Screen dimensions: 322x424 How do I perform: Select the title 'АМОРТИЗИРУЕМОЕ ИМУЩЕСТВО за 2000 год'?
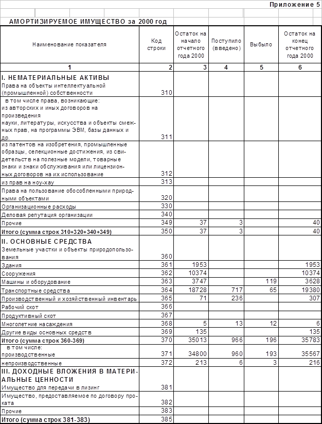[x=88, y=22]
